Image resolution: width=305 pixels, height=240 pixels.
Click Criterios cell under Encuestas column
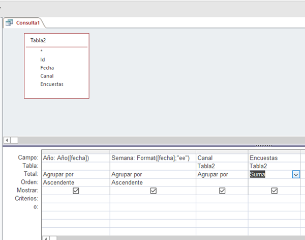274,199
